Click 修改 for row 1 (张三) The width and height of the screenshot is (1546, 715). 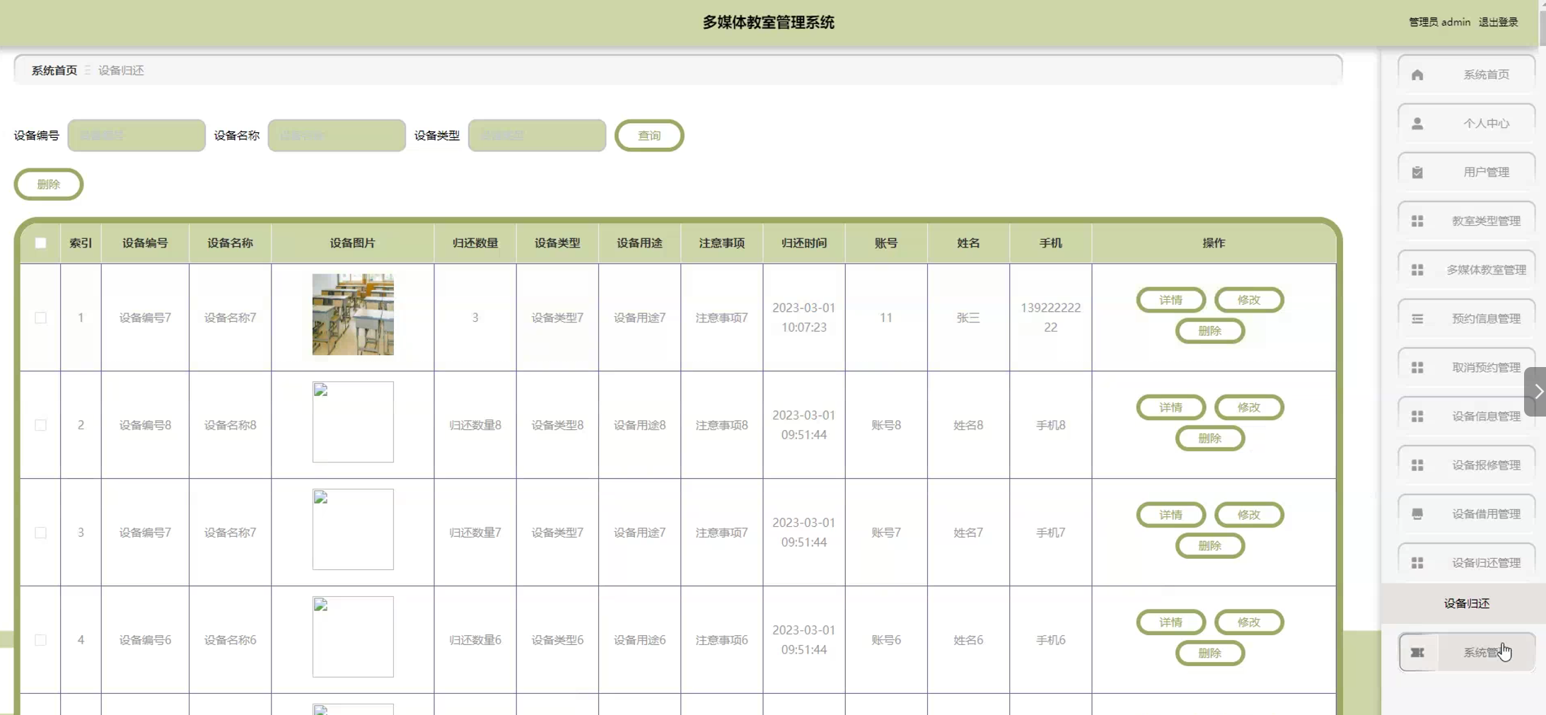(x=1248, y=300)
